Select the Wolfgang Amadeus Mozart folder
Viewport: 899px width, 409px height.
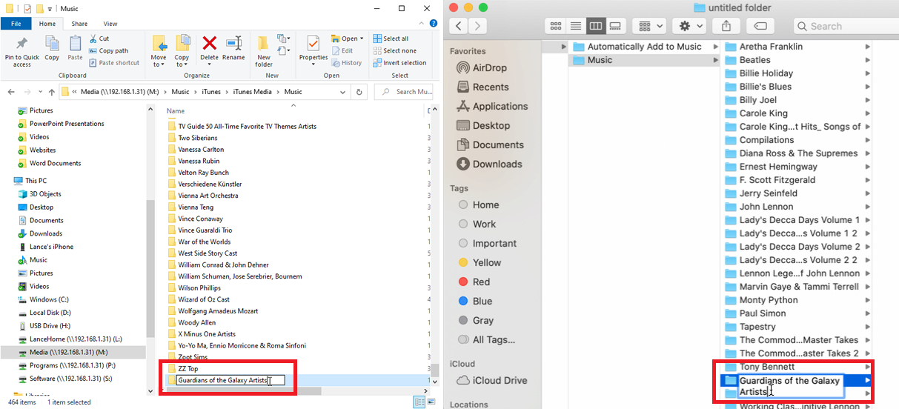[214, 311]
